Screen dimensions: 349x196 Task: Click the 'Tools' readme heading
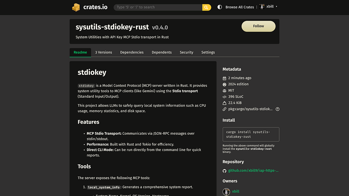(x=84, y=166)
